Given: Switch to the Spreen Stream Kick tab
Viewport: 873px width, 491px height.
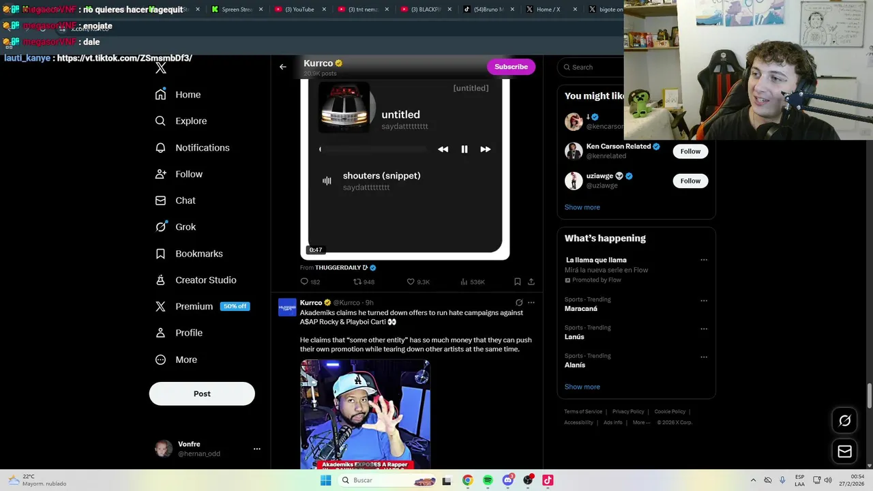Looking at the screenshot, I should 236,10.
